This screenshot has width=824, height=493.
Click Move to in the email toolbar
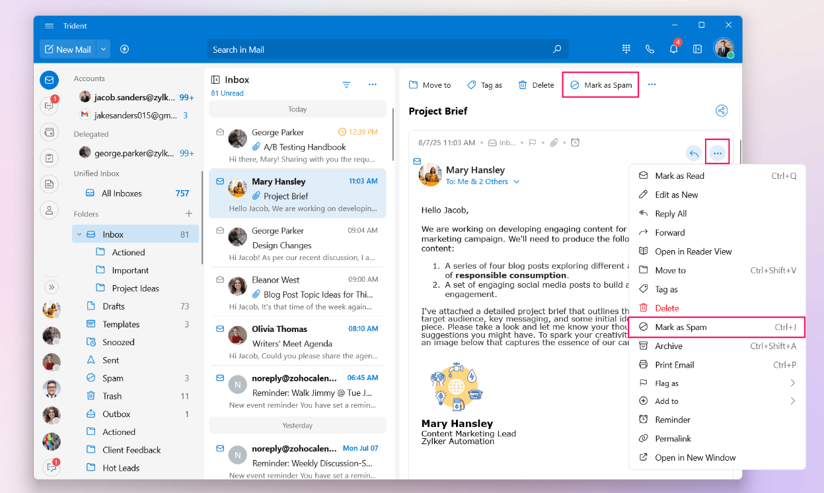tap(430, 85)
